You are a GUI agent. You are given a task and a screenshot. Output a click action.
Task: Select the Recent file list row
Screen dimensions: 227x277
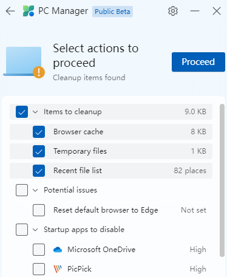pyautogui.click(x=111, y=171)
